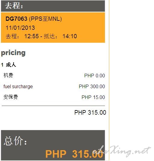This screenshot has height=161, width=154.
Task: Click the orange flight details box
Action: [53, 27]
